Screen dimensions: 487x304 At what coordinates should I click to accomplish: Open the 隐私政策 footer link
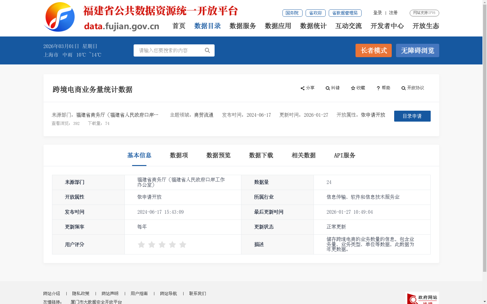click(x=81, y=294)
